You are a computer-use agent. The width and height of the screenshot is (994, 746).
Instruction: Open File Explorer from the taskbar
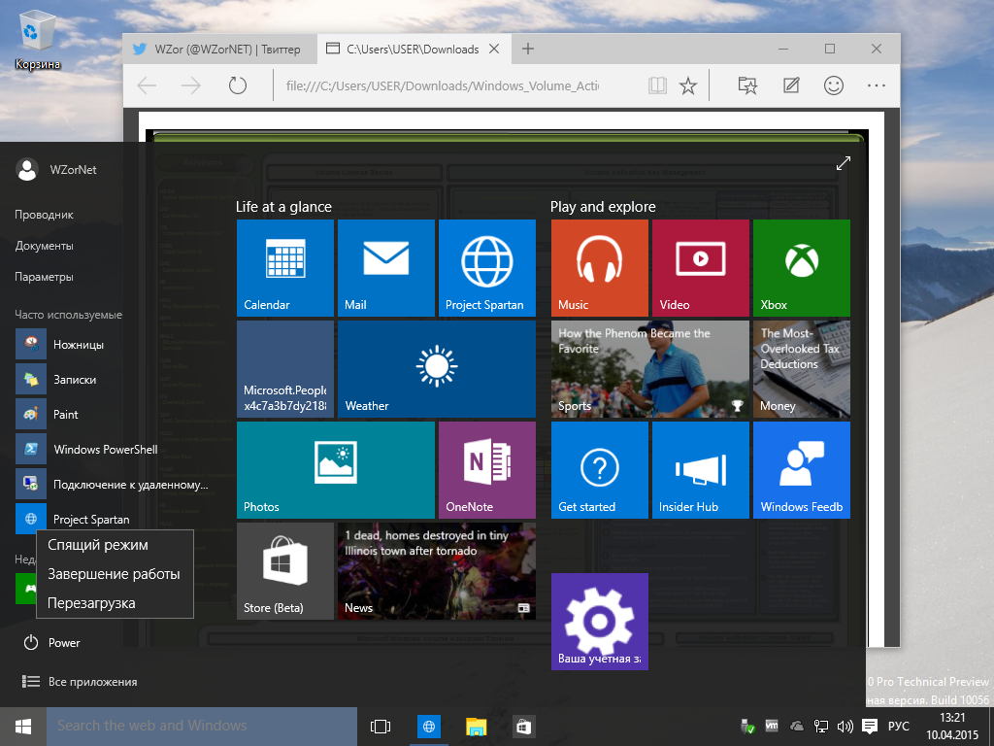click(x=476, y=727)
